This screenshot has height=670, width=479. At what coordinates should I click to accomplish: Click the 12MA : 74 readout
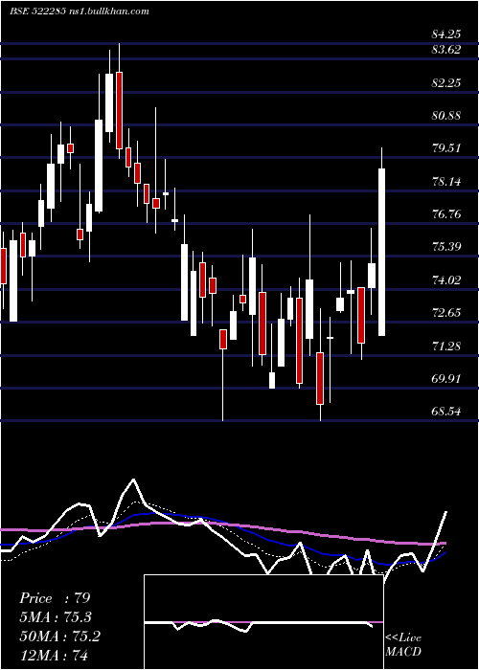[x=54, y=655]
